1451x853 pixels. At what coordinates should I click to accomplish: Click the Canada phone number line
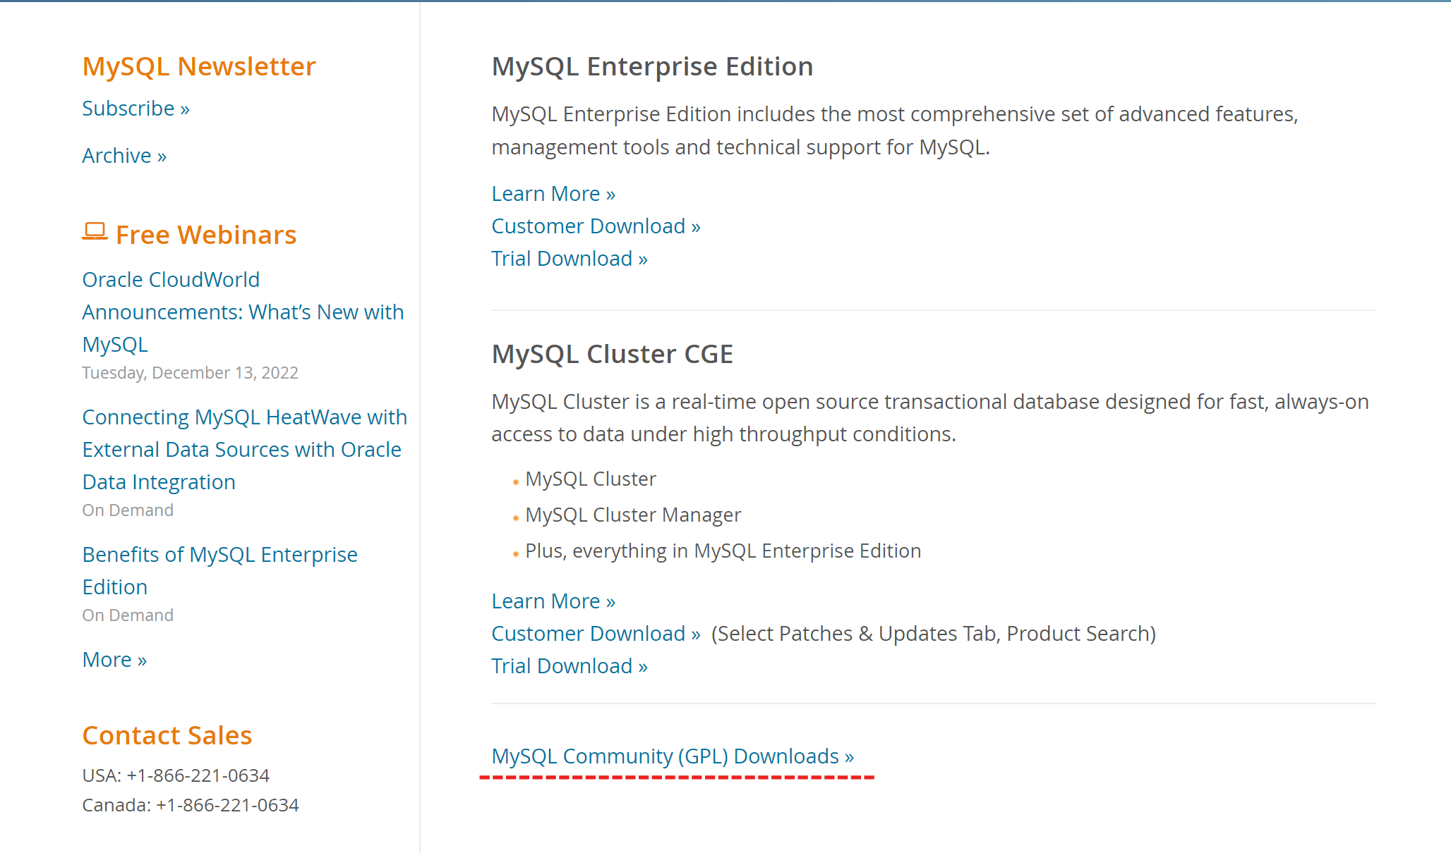click(191, 805)
